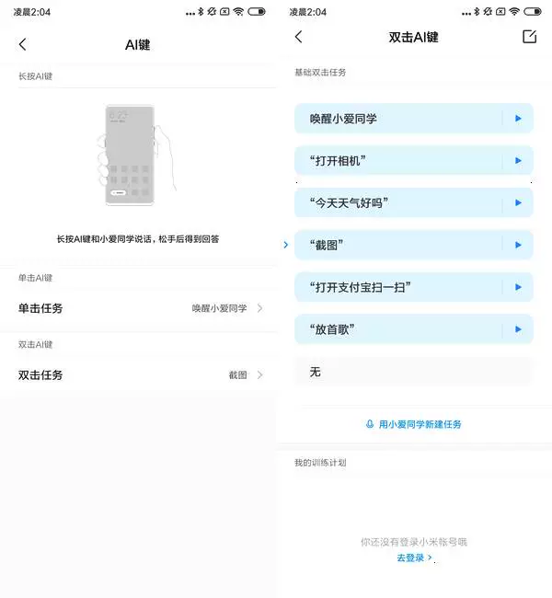The image size is (552, 598).
Task: Tap the edit icon beside 双击AI键 title
Action: pos(529,37)
